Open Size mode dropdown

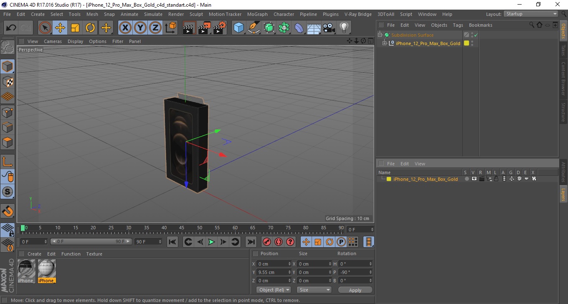point(314,290)
